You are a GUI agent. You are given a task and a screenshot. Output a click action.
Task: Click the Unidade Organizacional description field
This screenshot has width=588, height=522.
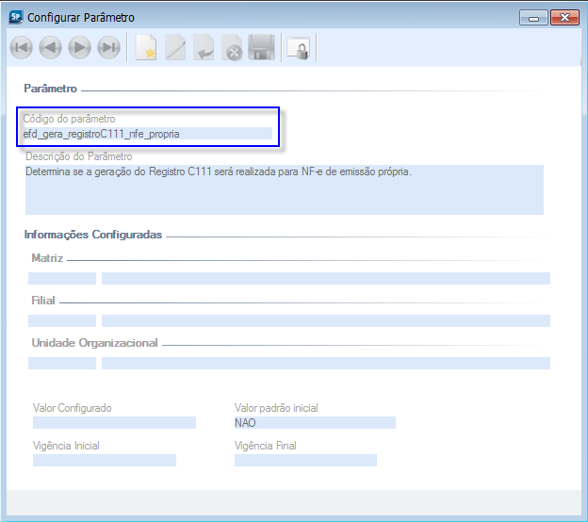[326, 363]
